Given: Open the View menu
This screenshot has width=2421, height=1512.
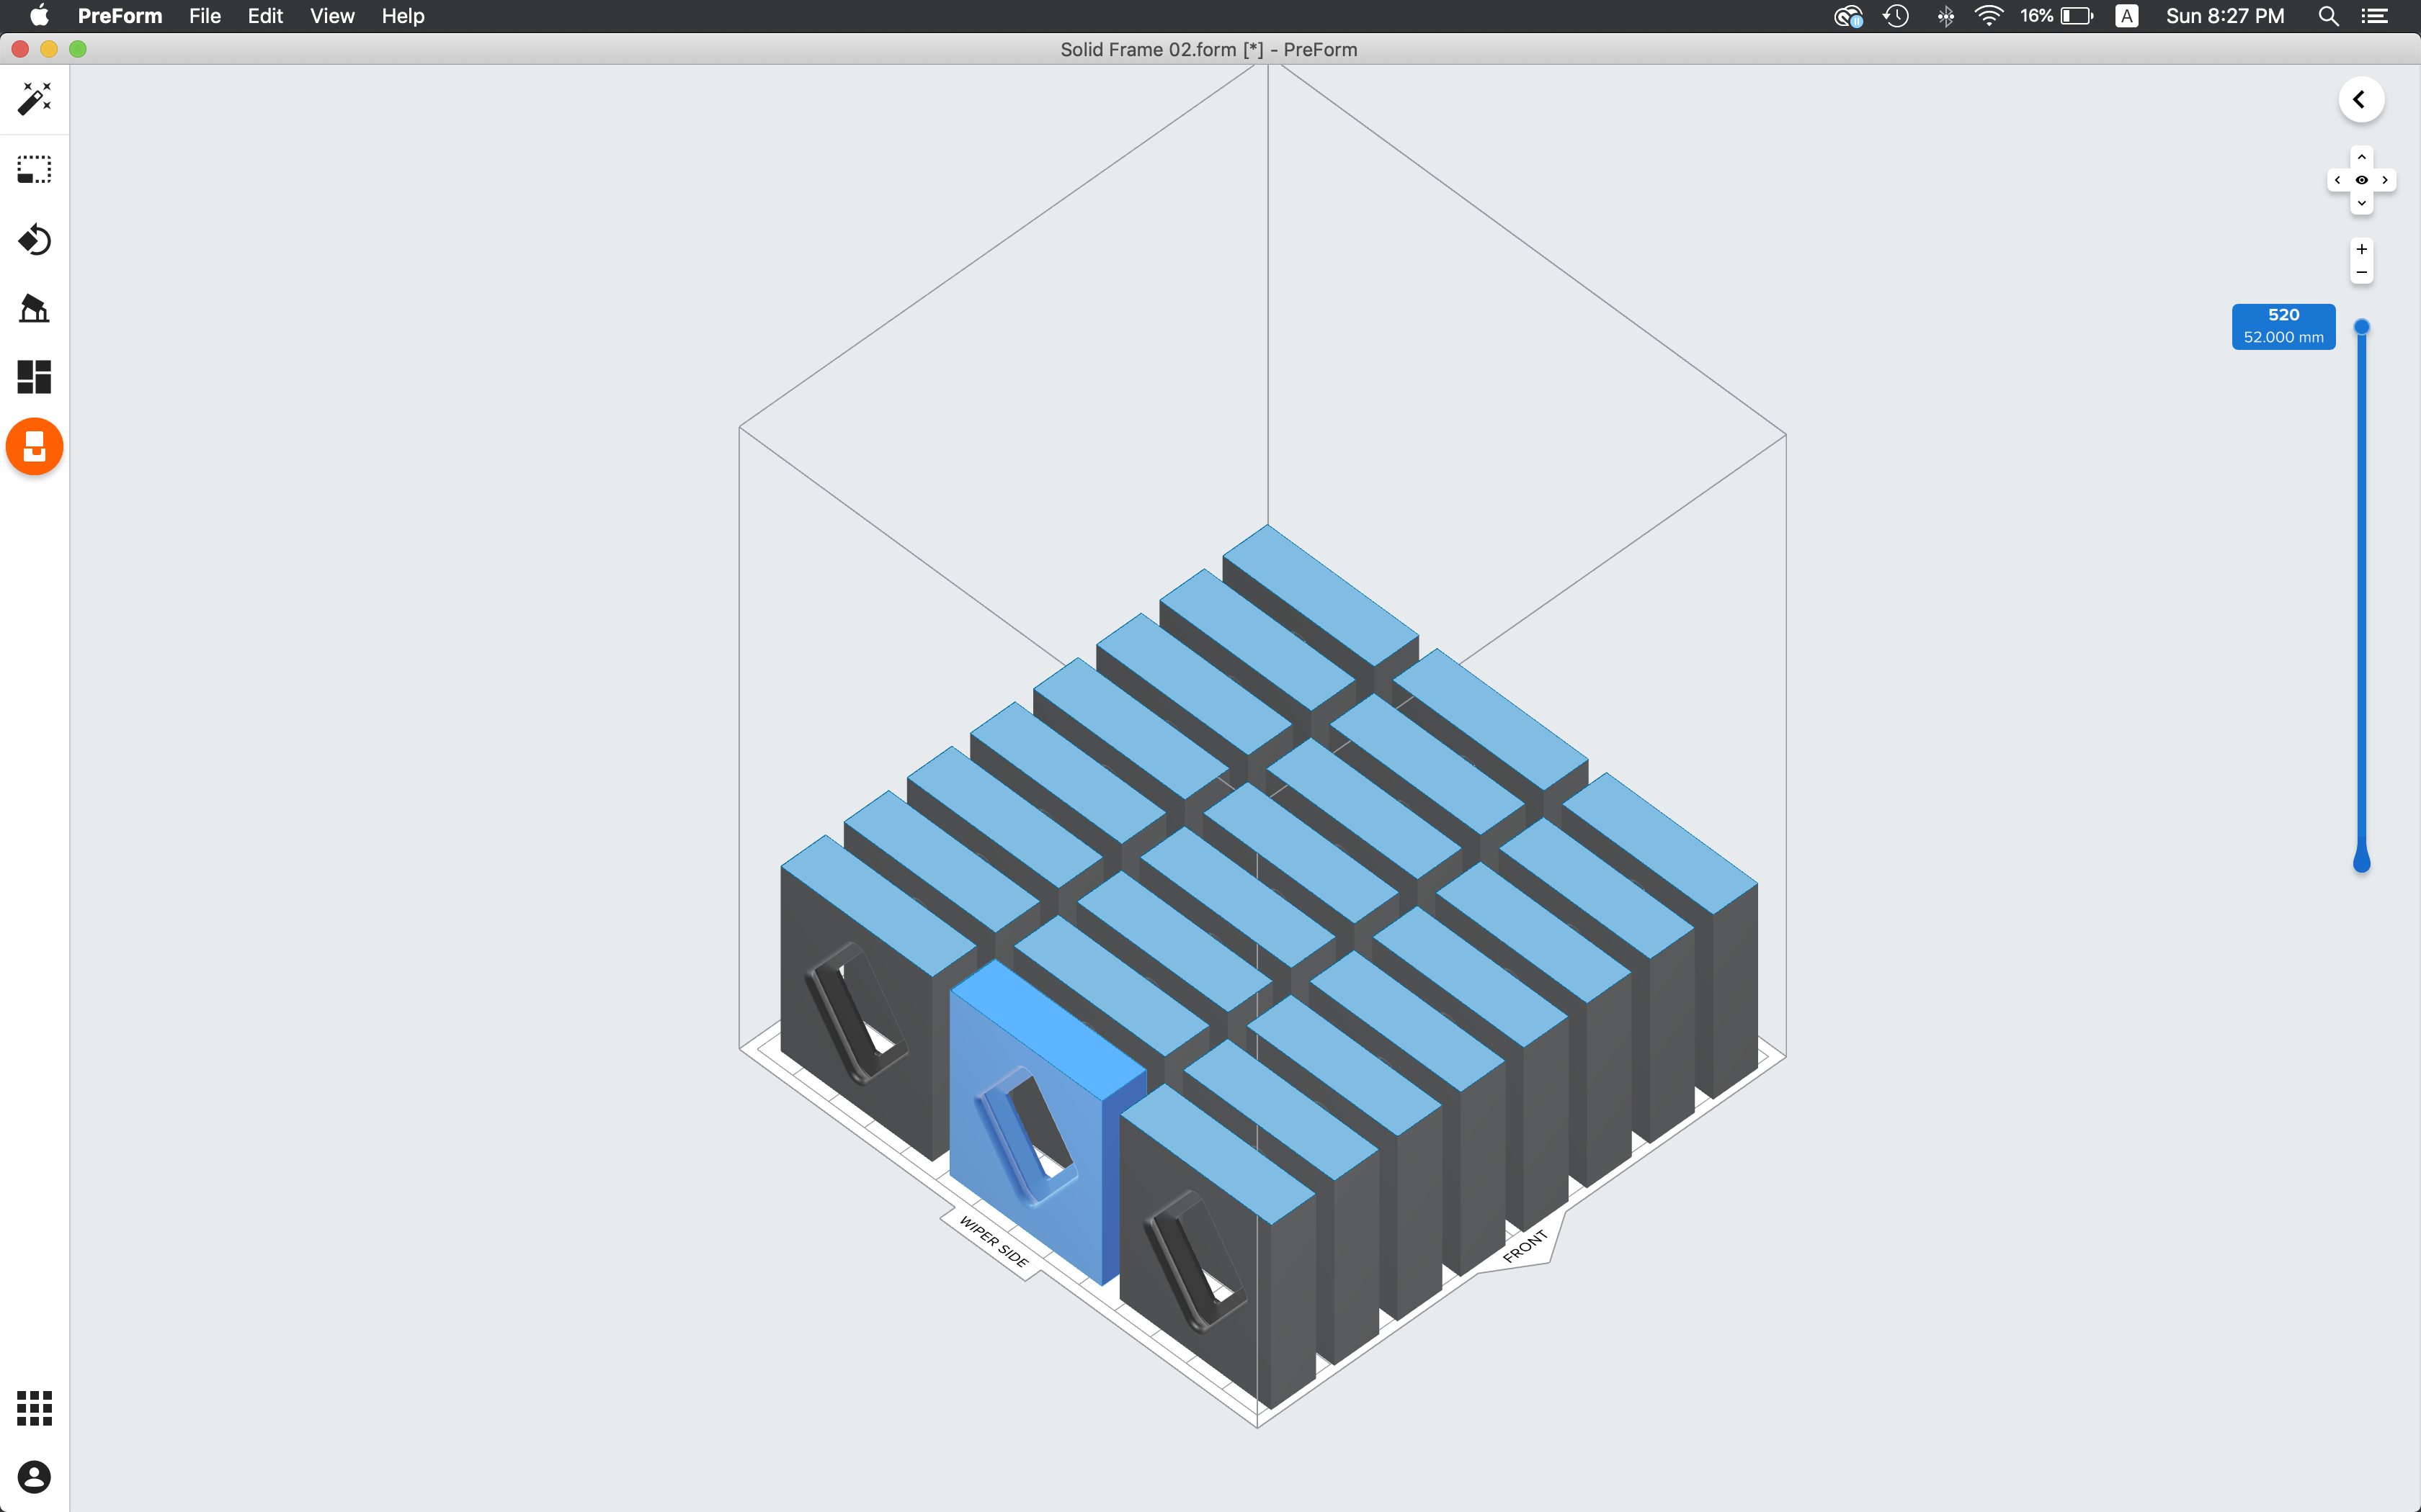Looking at the screenshot, I should pyautogui.click(x=332, y=16).
